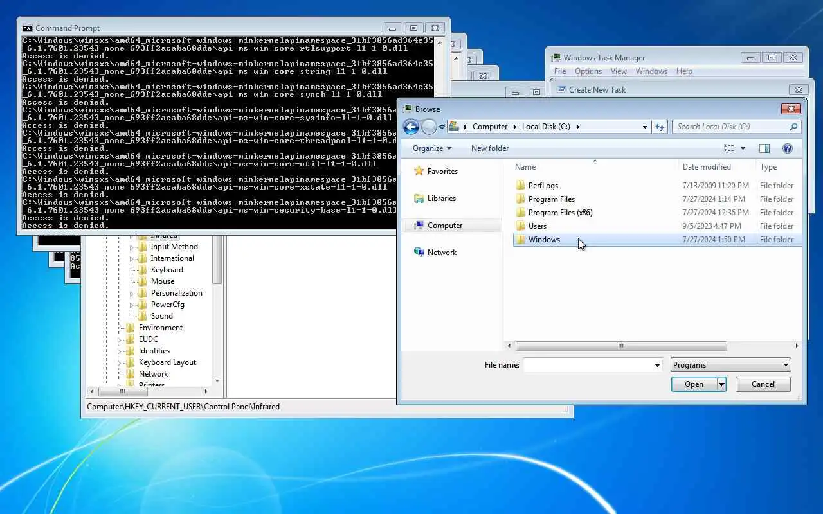Image resolution: width=823 pixels, height=514 pixels.
Task: Click the split arrow beside Open button
Action: click(721, 384)
